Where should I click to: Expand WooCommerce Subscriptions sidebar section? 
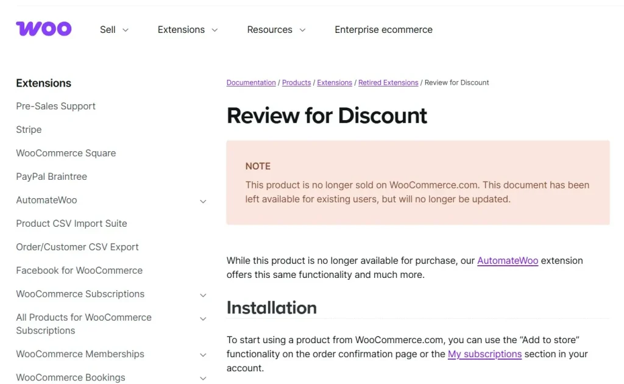(203, 295)
